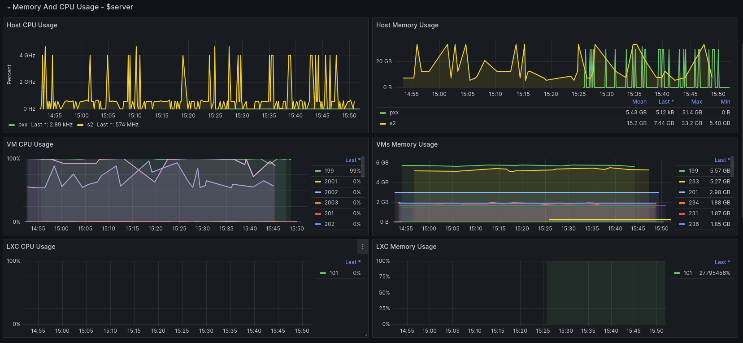Toggle series 2002 in VM CPU legend
Viewport: 743px width, 343px height.
(331, 192)
